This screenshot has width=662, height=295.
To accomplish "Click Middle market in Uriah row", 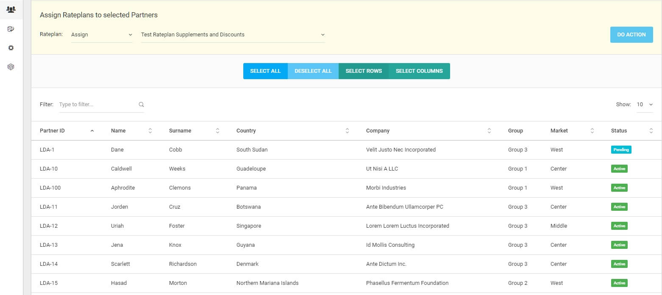I will (x=559, y=226).
